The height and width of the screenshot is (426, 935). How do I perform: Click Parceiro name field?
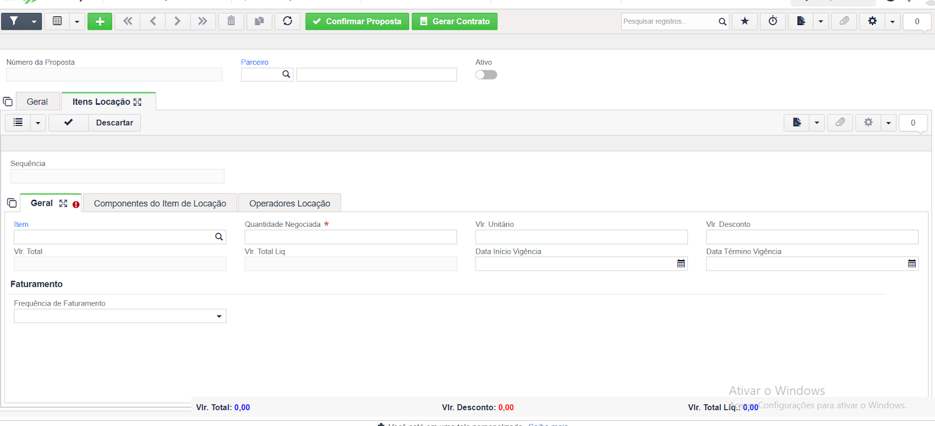[x=377, y=75]
